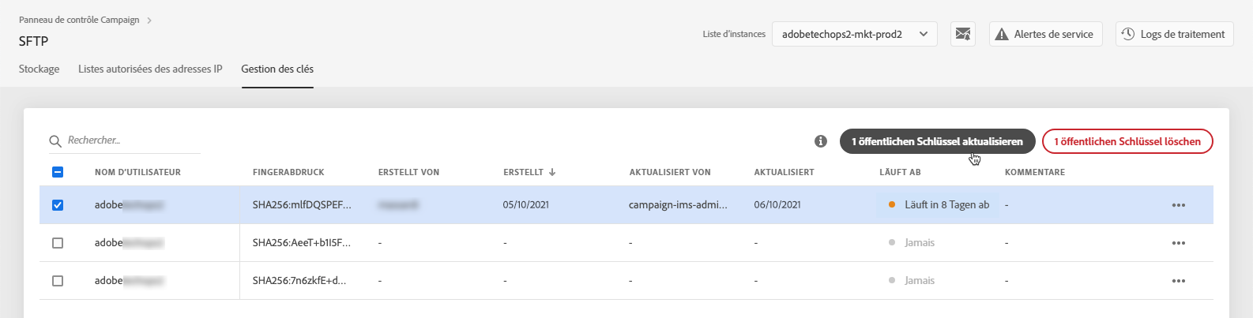Open Listes autorisées des adresses IP tab
The height and width of the screenshot is (318, 1253).
[x=150, y=69]
